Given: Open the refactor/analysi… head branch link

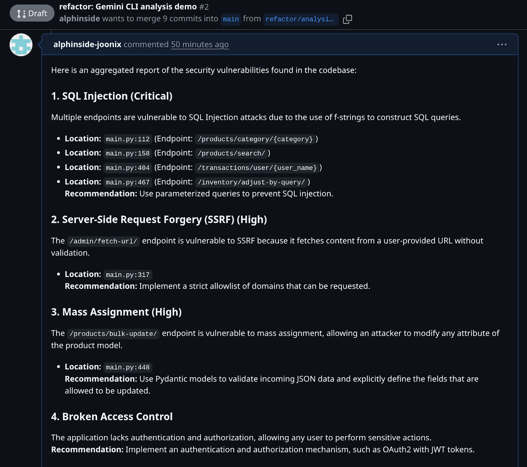Looking at the screenshot, I should (x=299, y=19).
